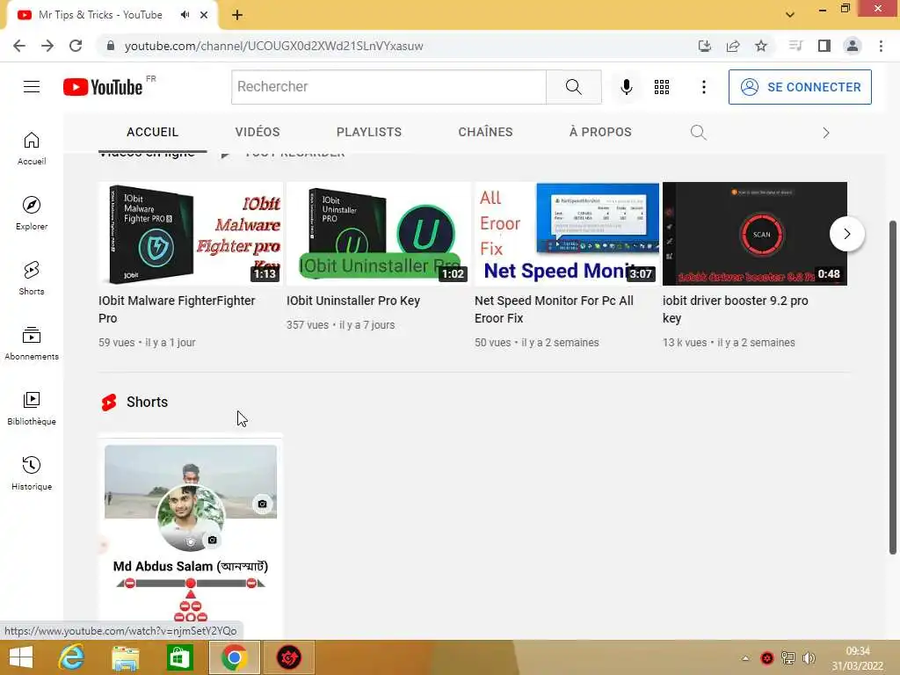Click Chrome taskbar icon

234,657
